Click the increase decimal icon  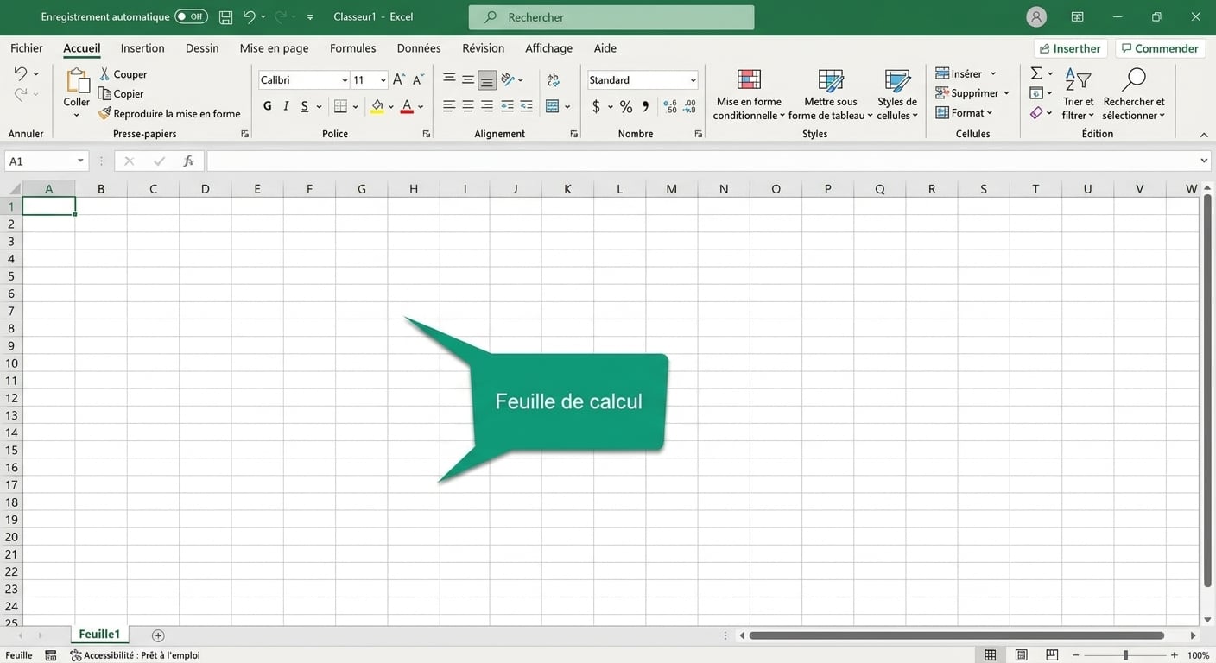[x=670, y=106]
